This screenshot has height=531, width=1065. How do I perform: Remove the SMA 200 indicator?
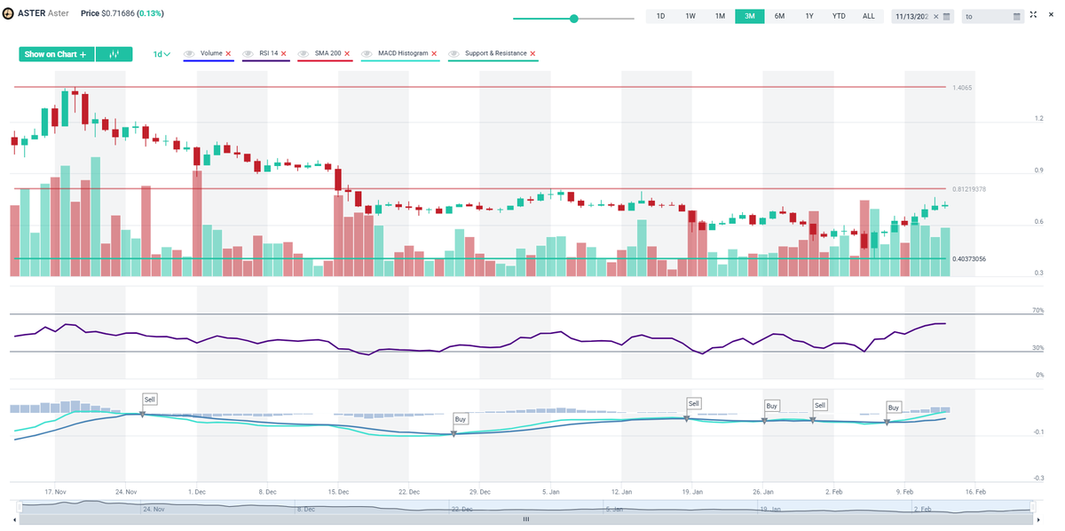pos(346,53)
